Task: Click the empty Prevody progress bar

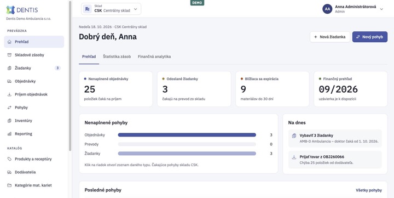Action: pos(187,144)
